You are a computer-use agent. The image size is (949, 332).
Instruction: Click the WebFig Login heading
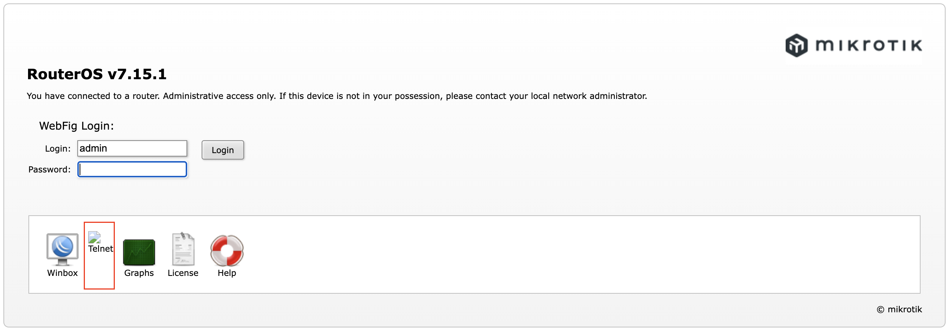point(77,126)
